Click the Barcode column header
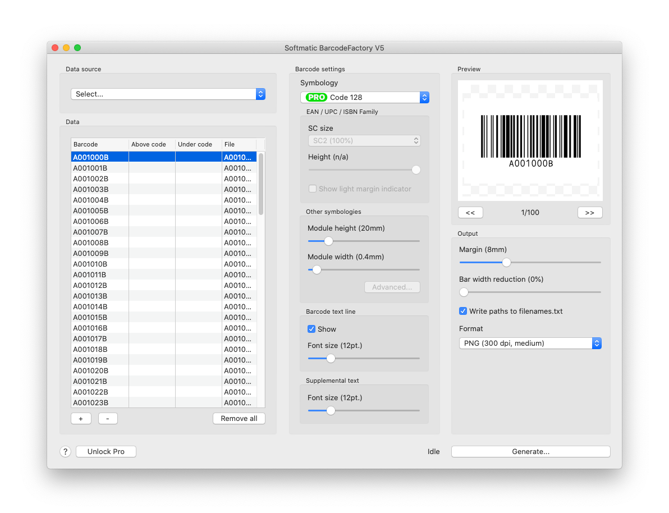The height and width of the screenshot is (513, 669). click(100, 144)
